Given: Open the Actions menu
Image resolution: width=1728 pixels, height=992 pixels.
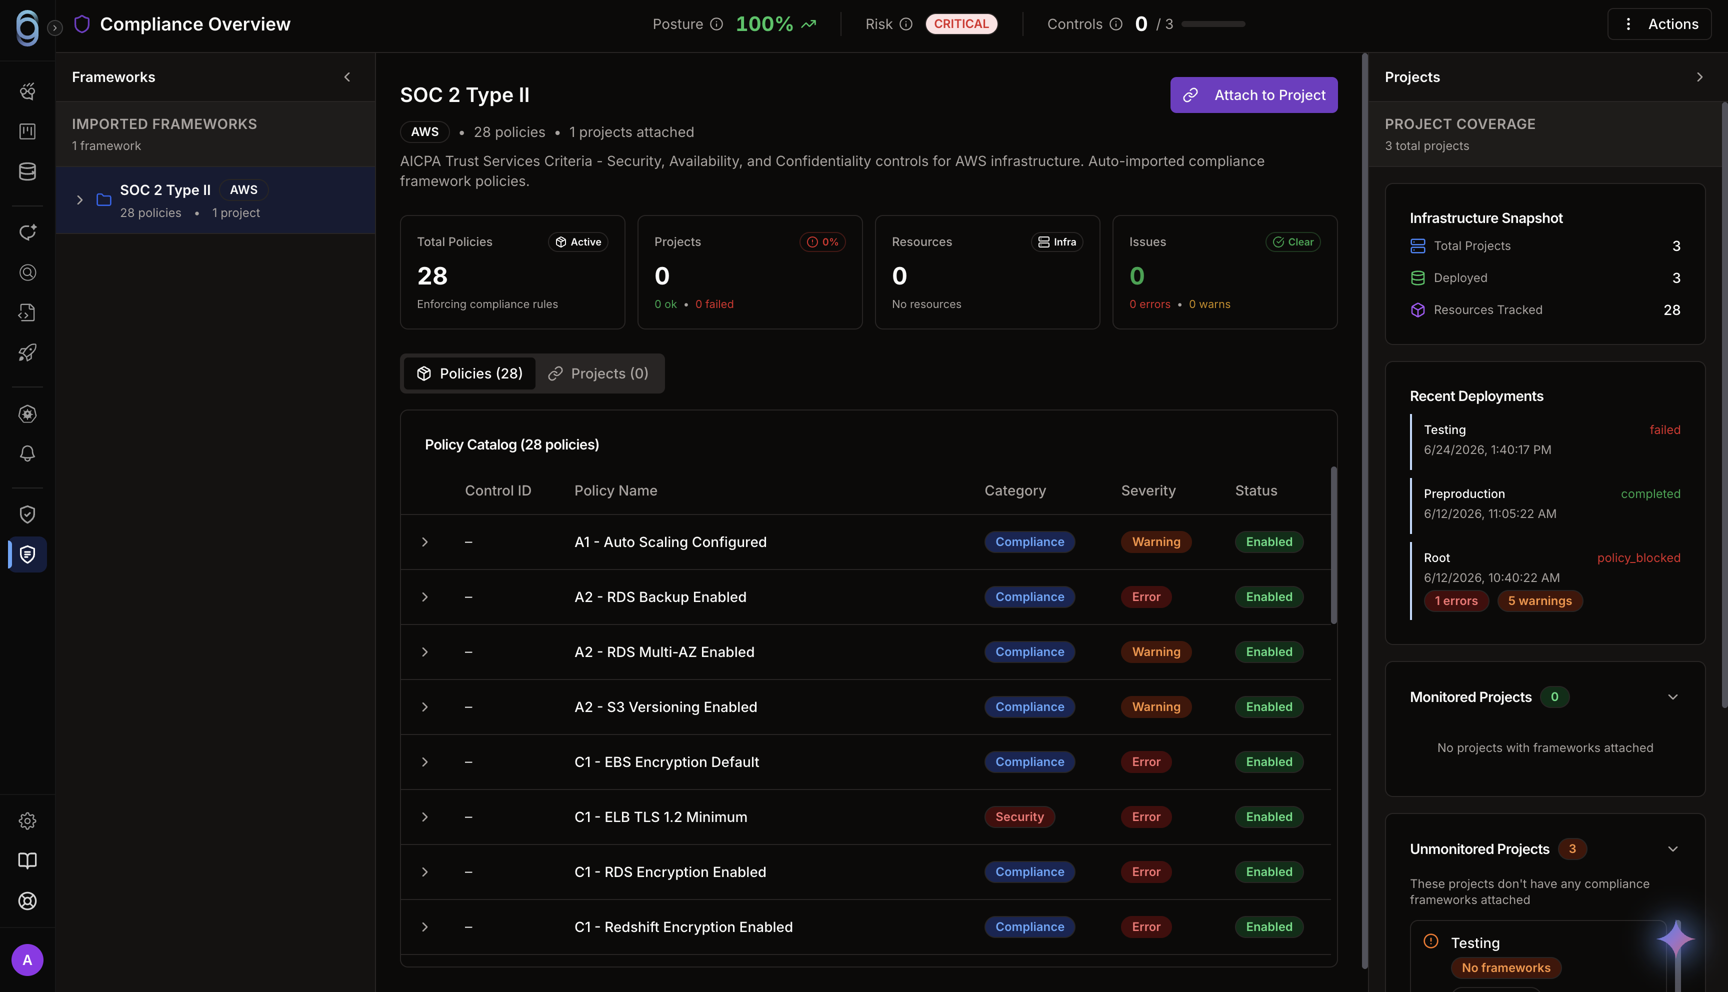Looking at the screenshot, I should pos(1659,24).
